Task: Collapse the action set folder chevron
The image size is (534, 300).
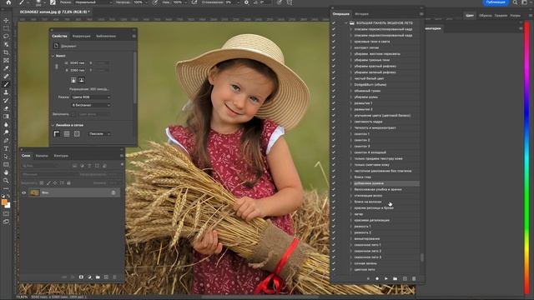Action: click(x=346, y=23)
